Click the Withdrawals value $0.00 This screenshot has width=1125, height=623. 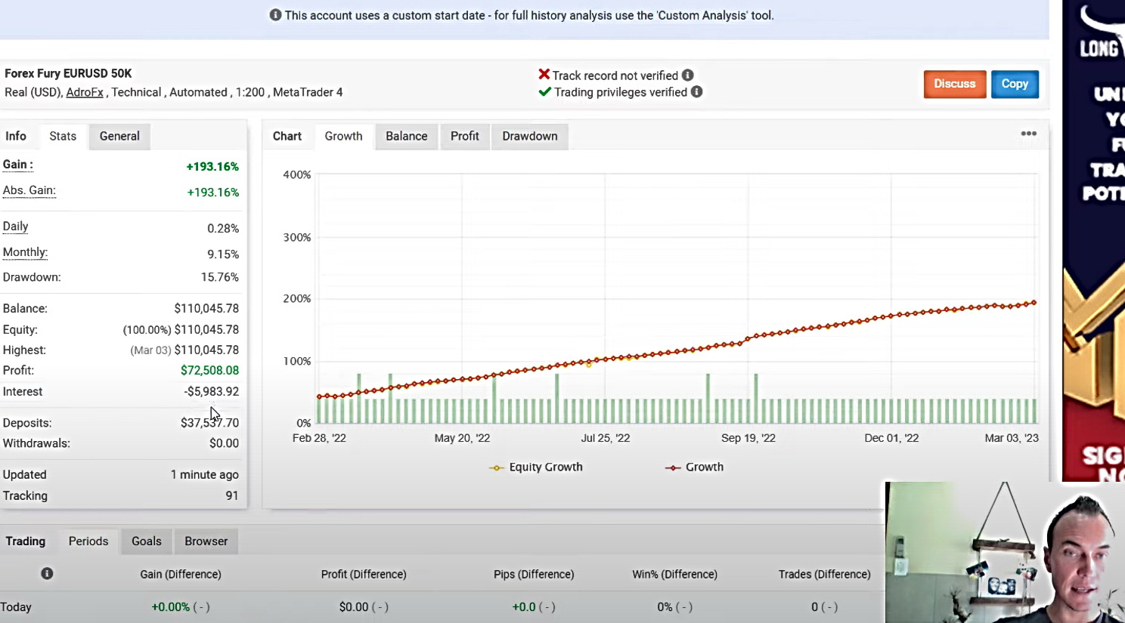click(x=224, y=443)
